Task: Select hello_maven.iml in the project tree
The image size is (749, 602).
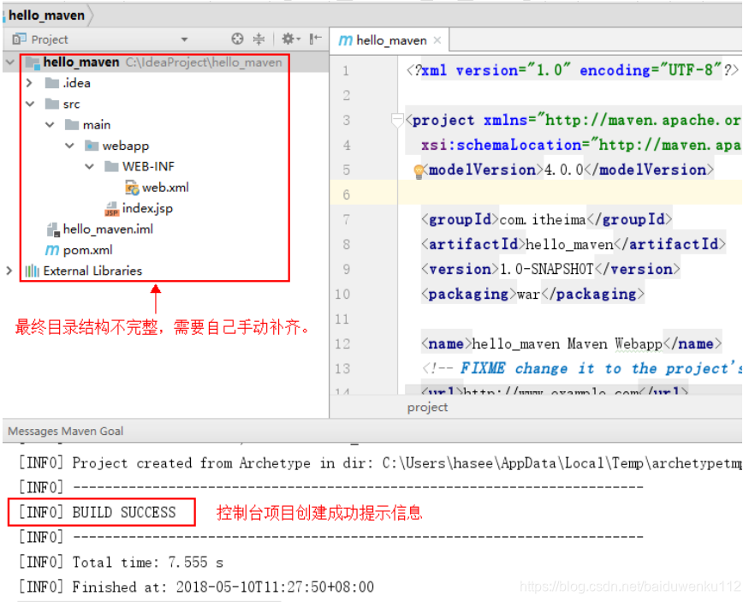Action: click(x=108, y=229)
